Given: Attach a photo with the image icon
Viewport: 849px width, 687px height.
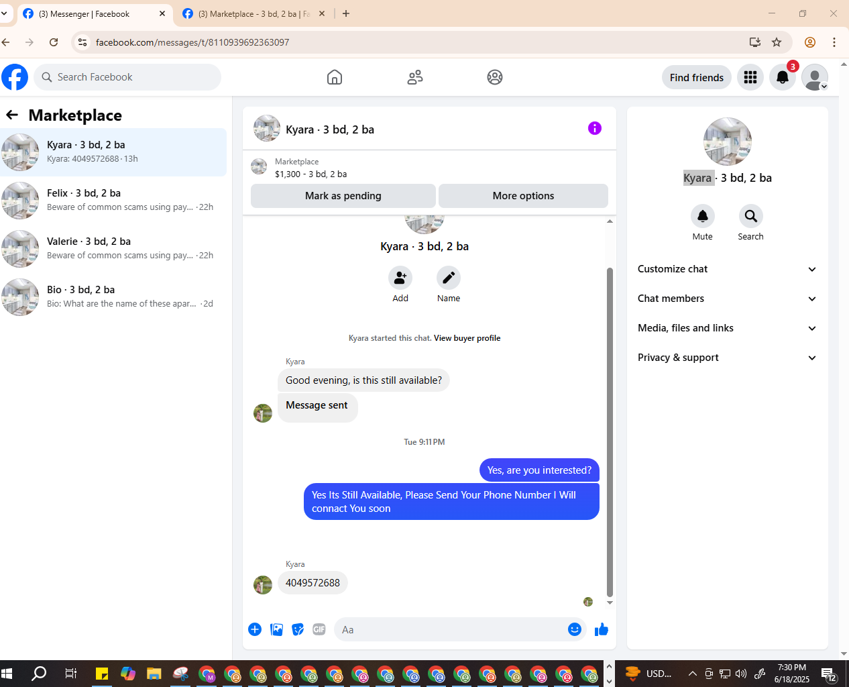Looking at the screenshot, I should [276, 629].
